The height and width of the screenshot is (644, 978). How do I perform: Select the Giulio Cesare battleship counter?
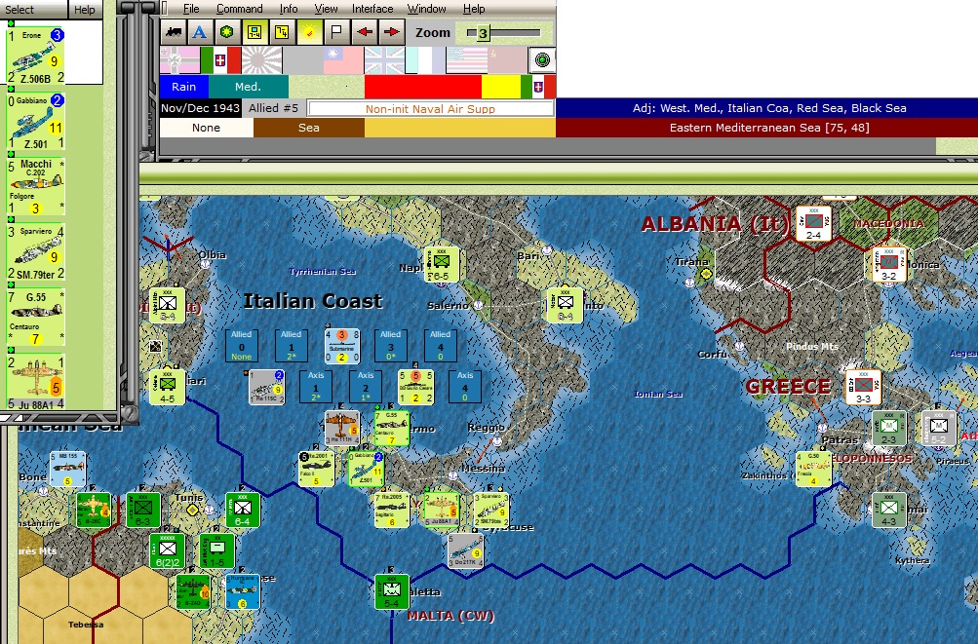[416, 387]
